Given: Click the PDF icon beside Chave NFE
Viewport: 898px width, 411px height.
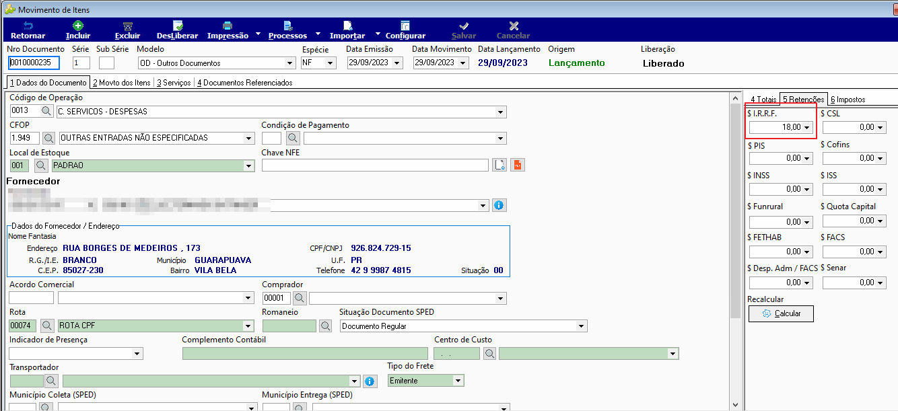Looking at the screenshot, I should click(517, 165).
